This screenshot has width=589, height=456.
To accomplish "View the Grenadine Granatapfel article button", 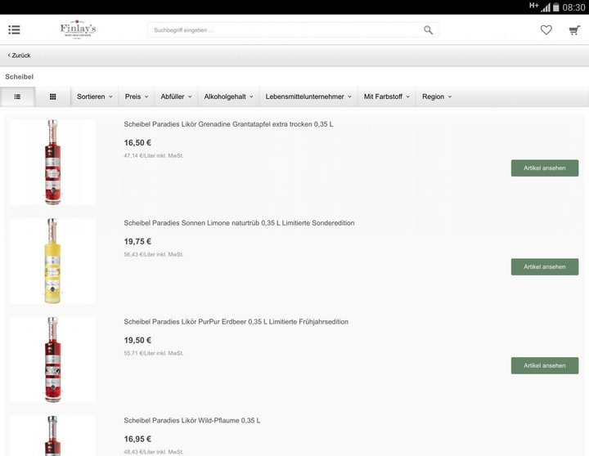I will pos(544,168).
